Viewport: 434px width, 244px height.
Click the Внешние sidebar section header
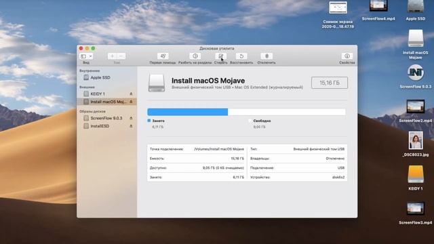click(87, 87)
